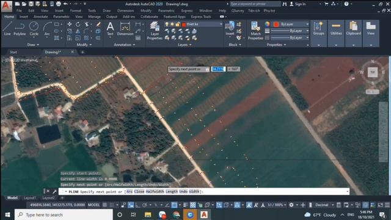Click red layer color swatch in layer dropdown

(184, 24)
